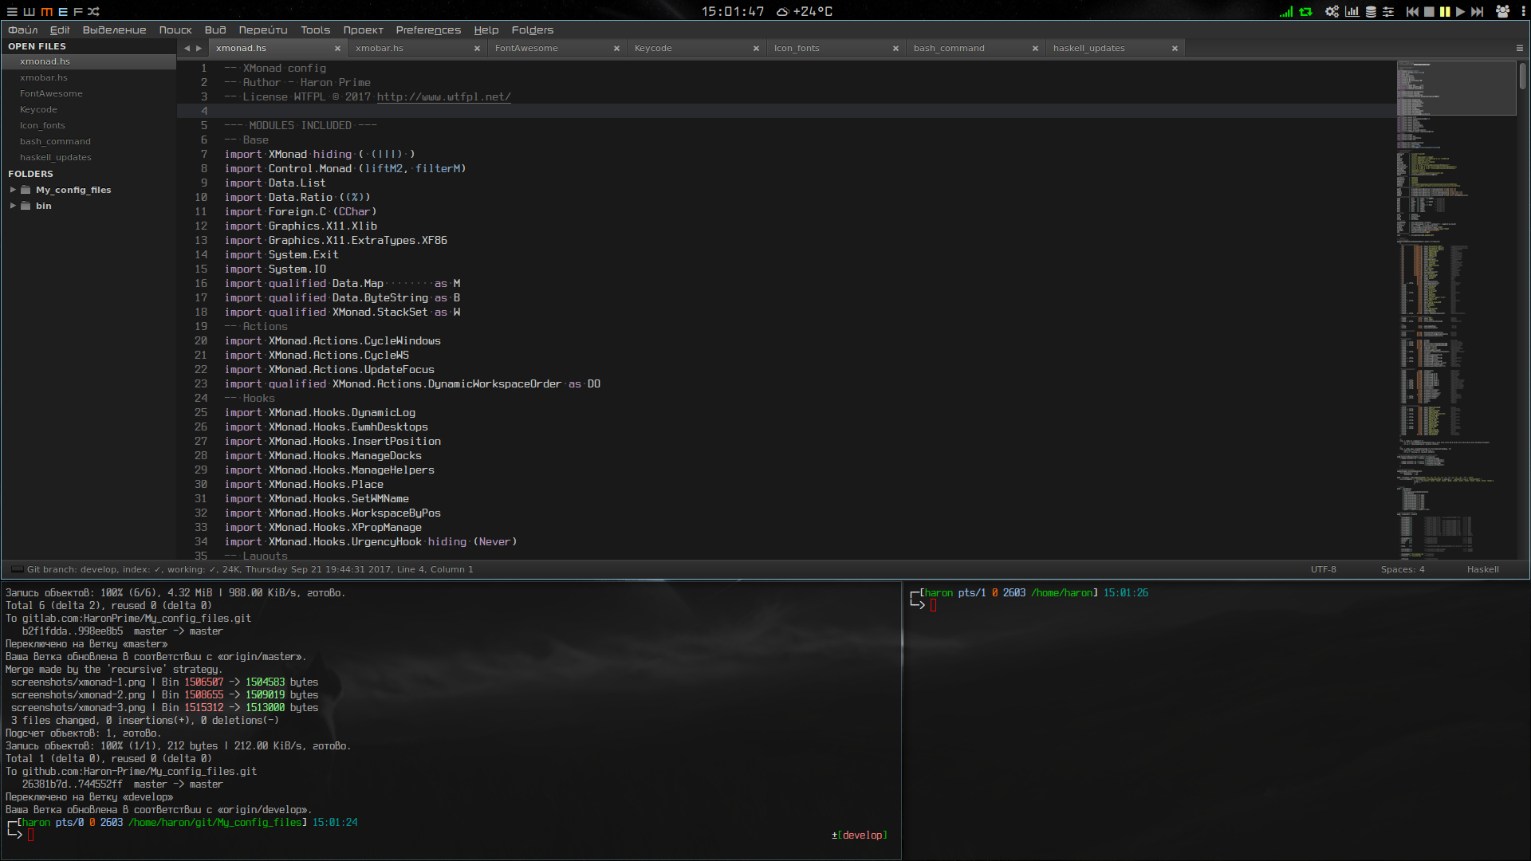The height and width of the screenshot is (861, 1531).
Task: Close the bash_command tab
Action: (1035, 48)
